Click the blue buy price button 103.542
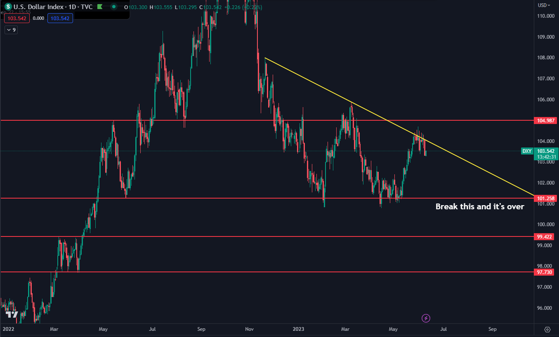The image size is (559, 337). point(60,18)
